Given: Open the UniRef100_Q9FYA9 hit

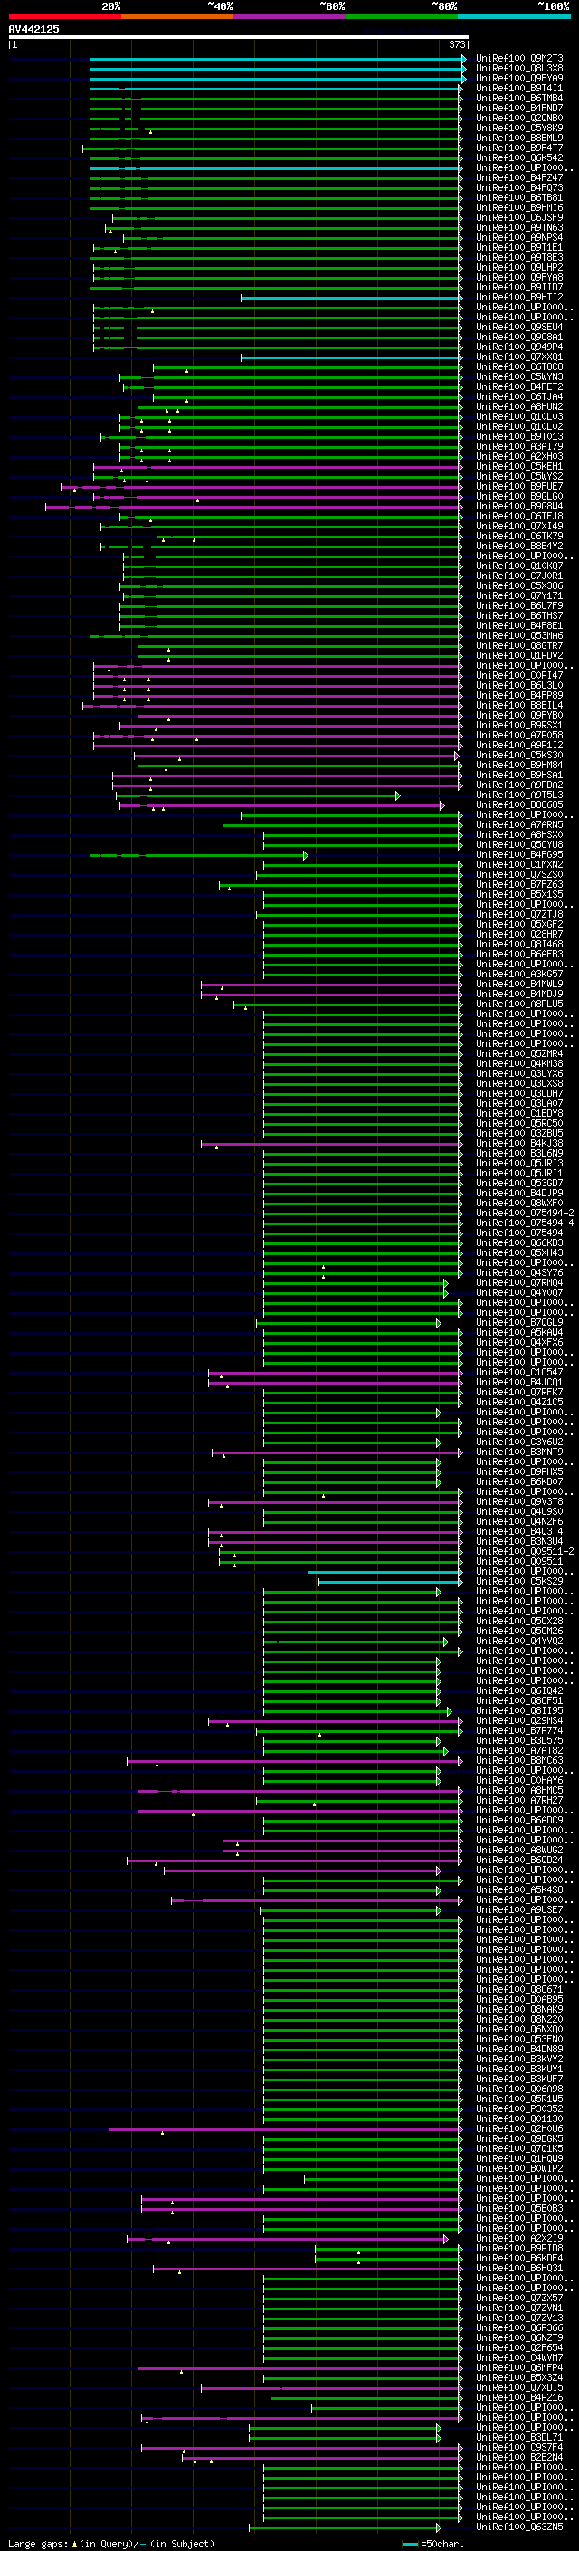Looking at the screenshot, I should (519, 78).
